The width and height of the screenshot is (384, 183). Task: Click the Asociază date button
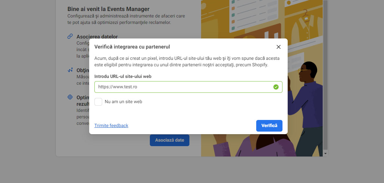(170, 140)
